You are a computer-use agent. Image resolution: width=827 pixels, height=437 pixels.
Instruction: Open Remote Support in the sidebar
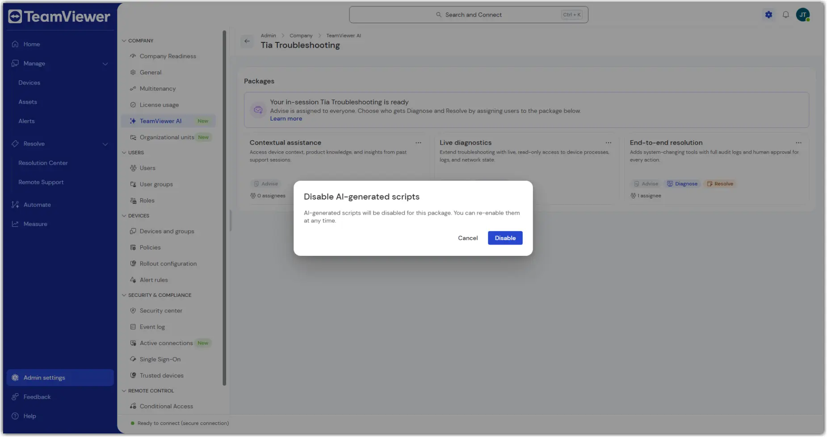coord(41,182)
